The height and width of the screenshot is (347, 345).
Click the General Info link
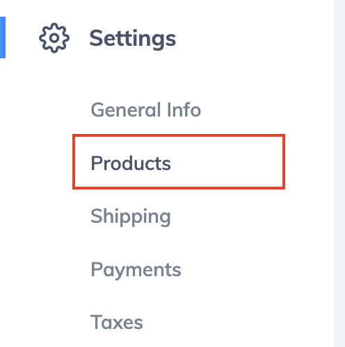pyautogui.click(x=146, y=110)
